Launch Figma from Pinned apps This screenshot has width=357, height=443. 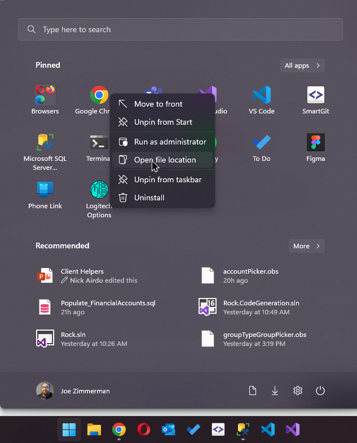315,147
